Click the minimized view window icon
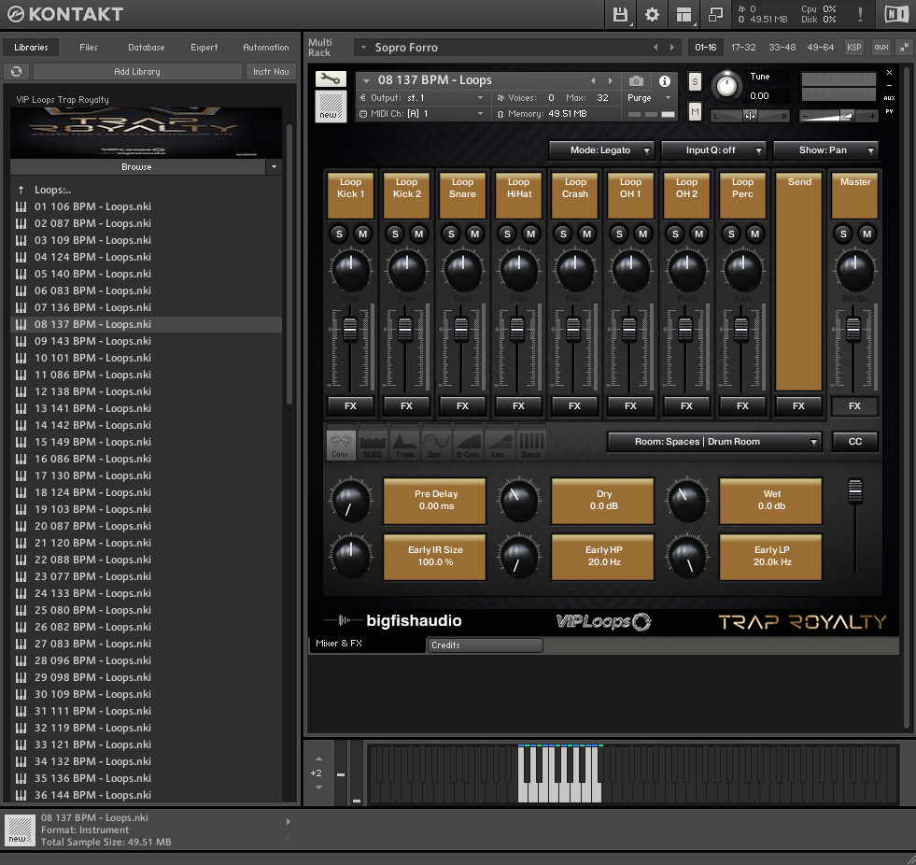Image resolution: width=916 pixels, height=865 pixels. click(715, 15)
